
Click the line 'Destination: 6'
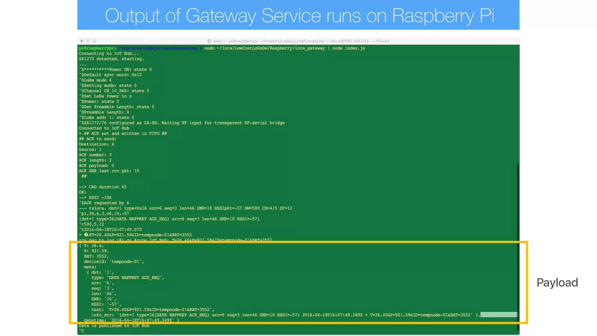(96, 144)
